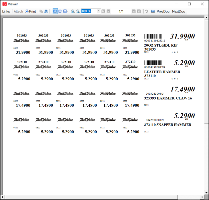Click the copy icon in toolbar
Viewport: 209px width, 200px height.
point(41,11)
